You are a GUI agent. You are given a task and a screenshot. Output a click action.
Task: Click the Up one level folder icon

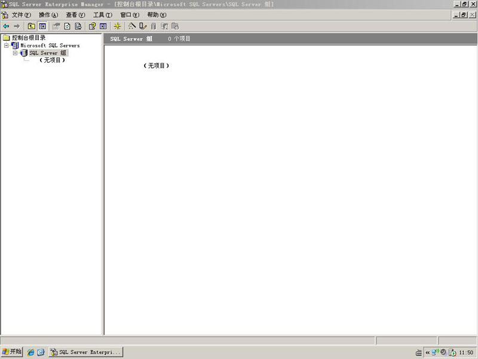pyautogui.click(x=32, y=26)
